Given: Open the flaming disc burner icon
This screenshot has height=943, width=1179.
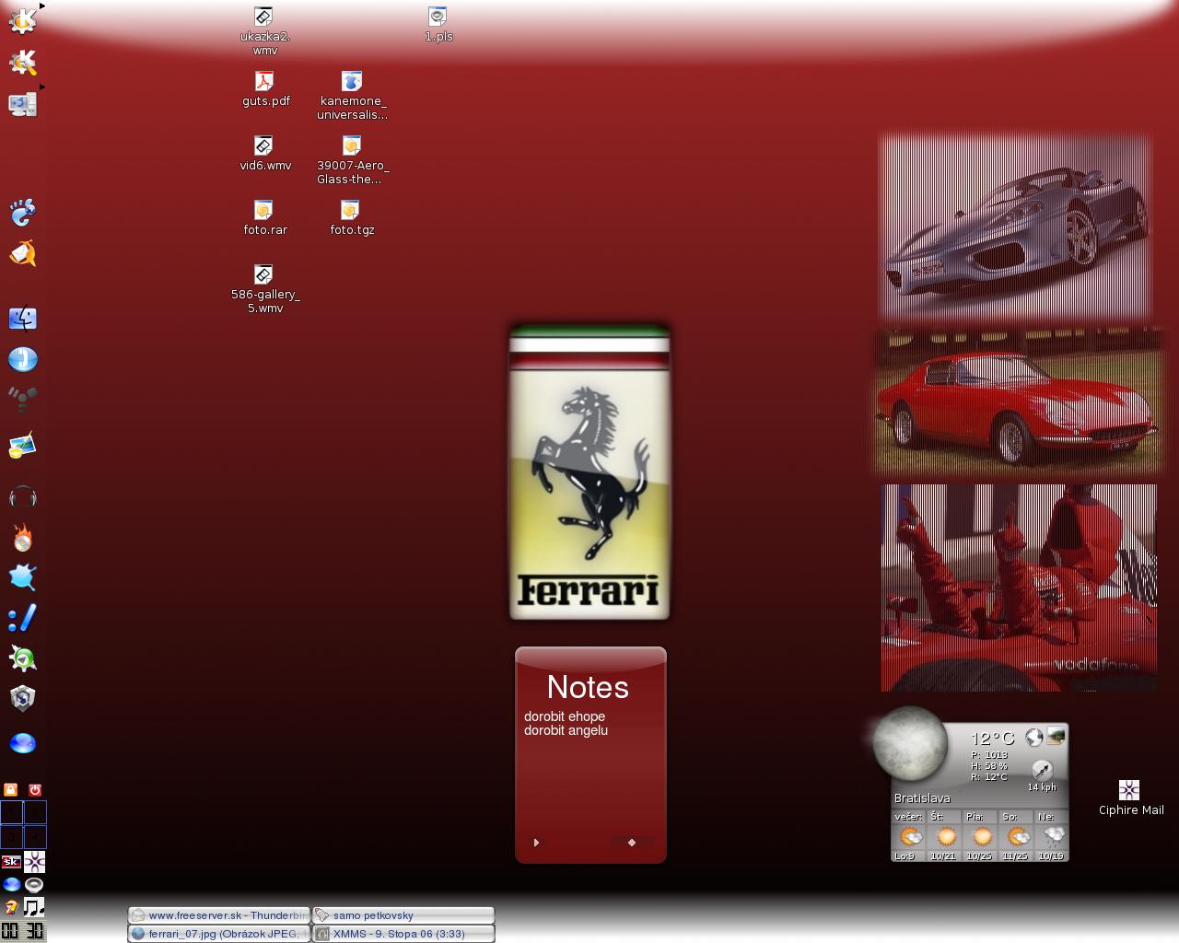Looking at the screenshot, I should point(22,537).
